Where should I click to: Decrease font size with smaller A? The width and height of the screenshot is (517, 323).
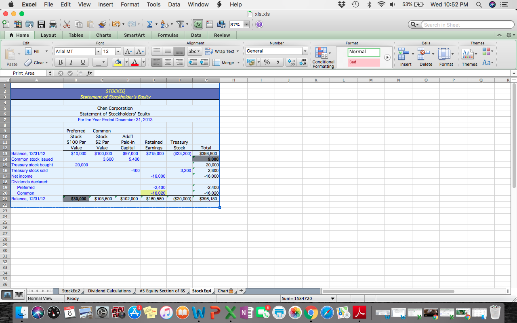pyautogui.click(x=140, y=51)
